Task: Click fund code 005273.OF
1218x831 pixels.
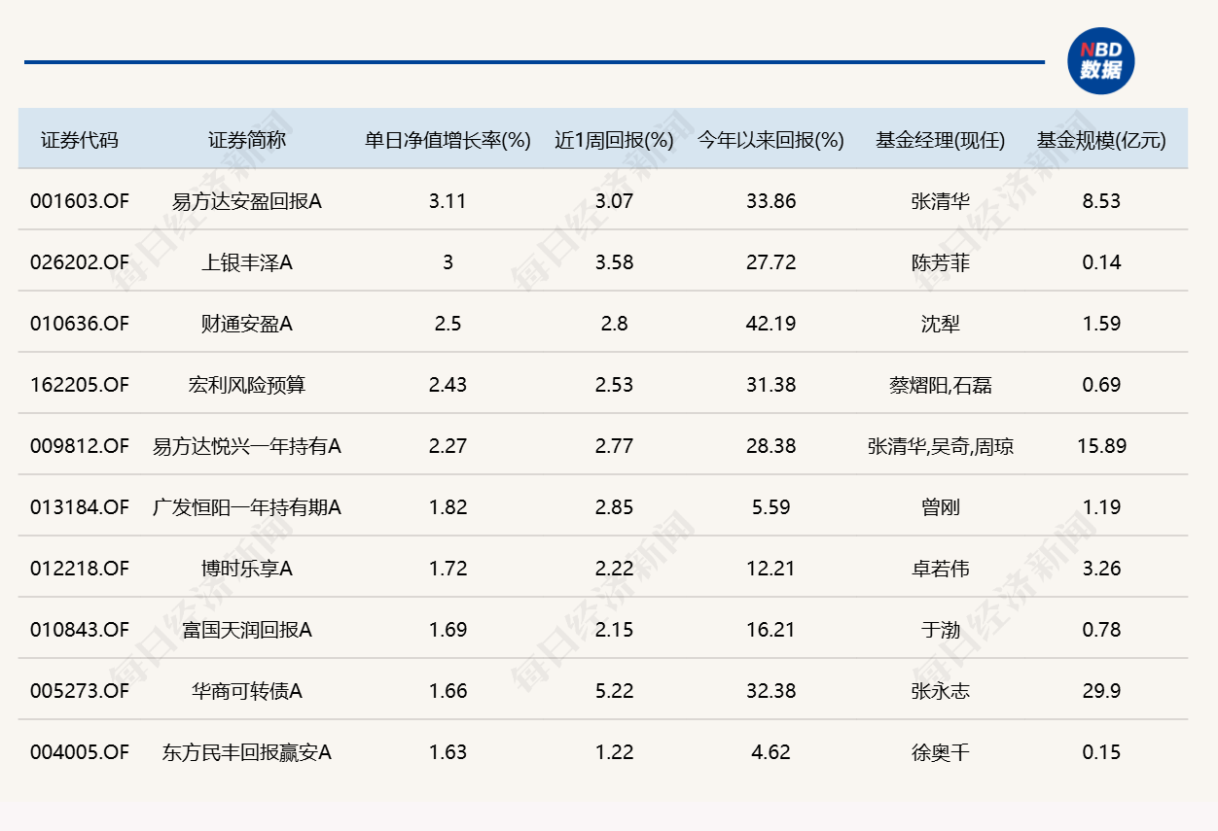Action: click(x=79, y=691)
